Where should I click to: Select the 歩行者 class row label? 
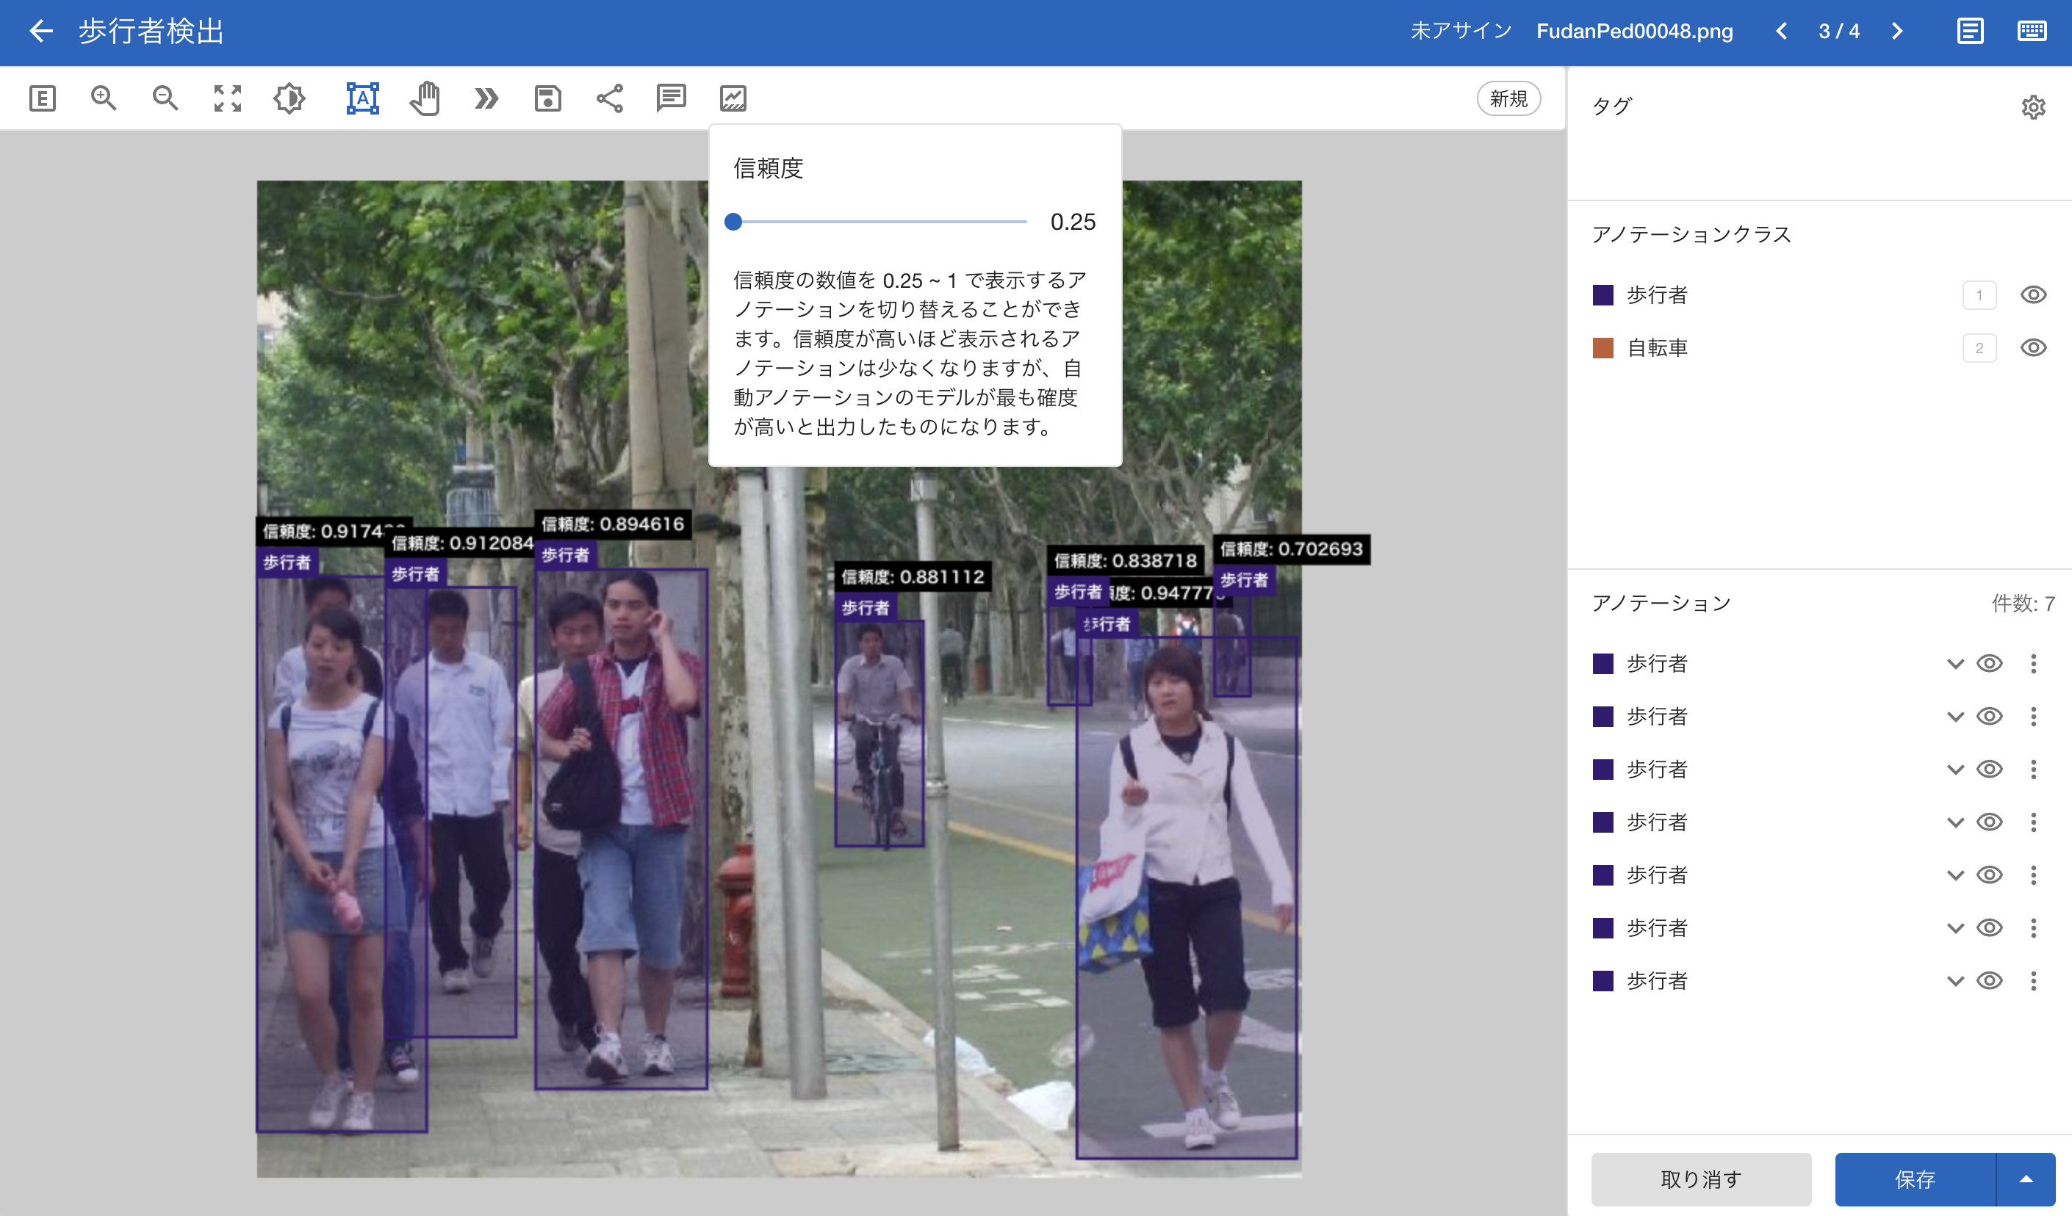pyautogui.click(x=1657, y=295)
